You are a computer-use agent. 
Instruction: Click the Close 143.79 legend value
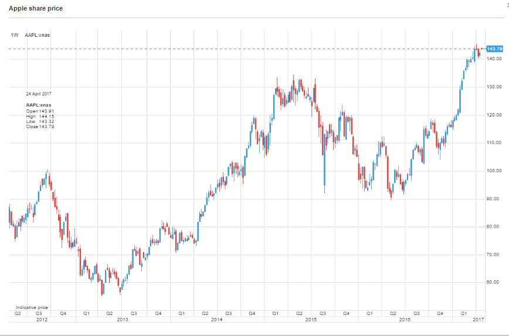(x=40, y=126)
